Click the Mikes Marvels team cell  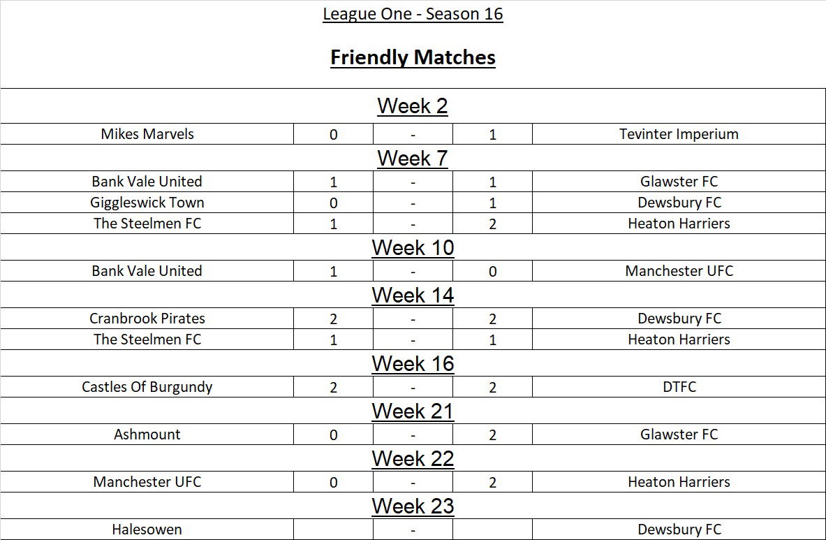point(147,134)
